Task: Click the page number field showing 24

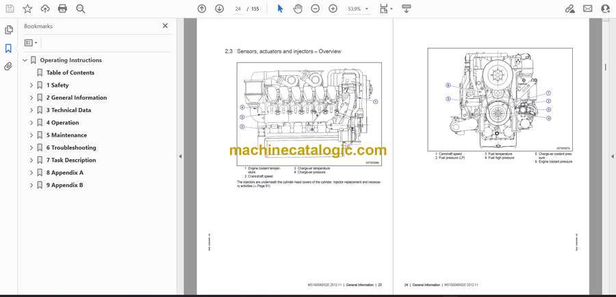Action: pos(238,9)
